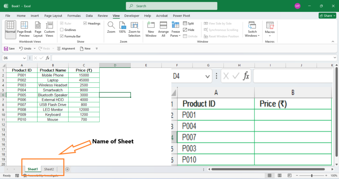Open the Zoom dialog
Screen dimensions: 339x179
[x=111, y=27]
